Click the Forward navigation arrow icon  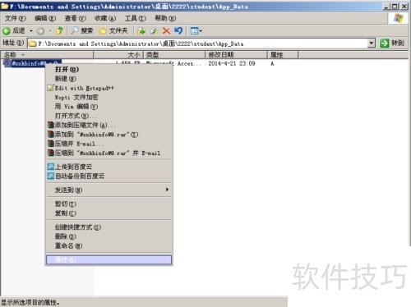point(40,31)
